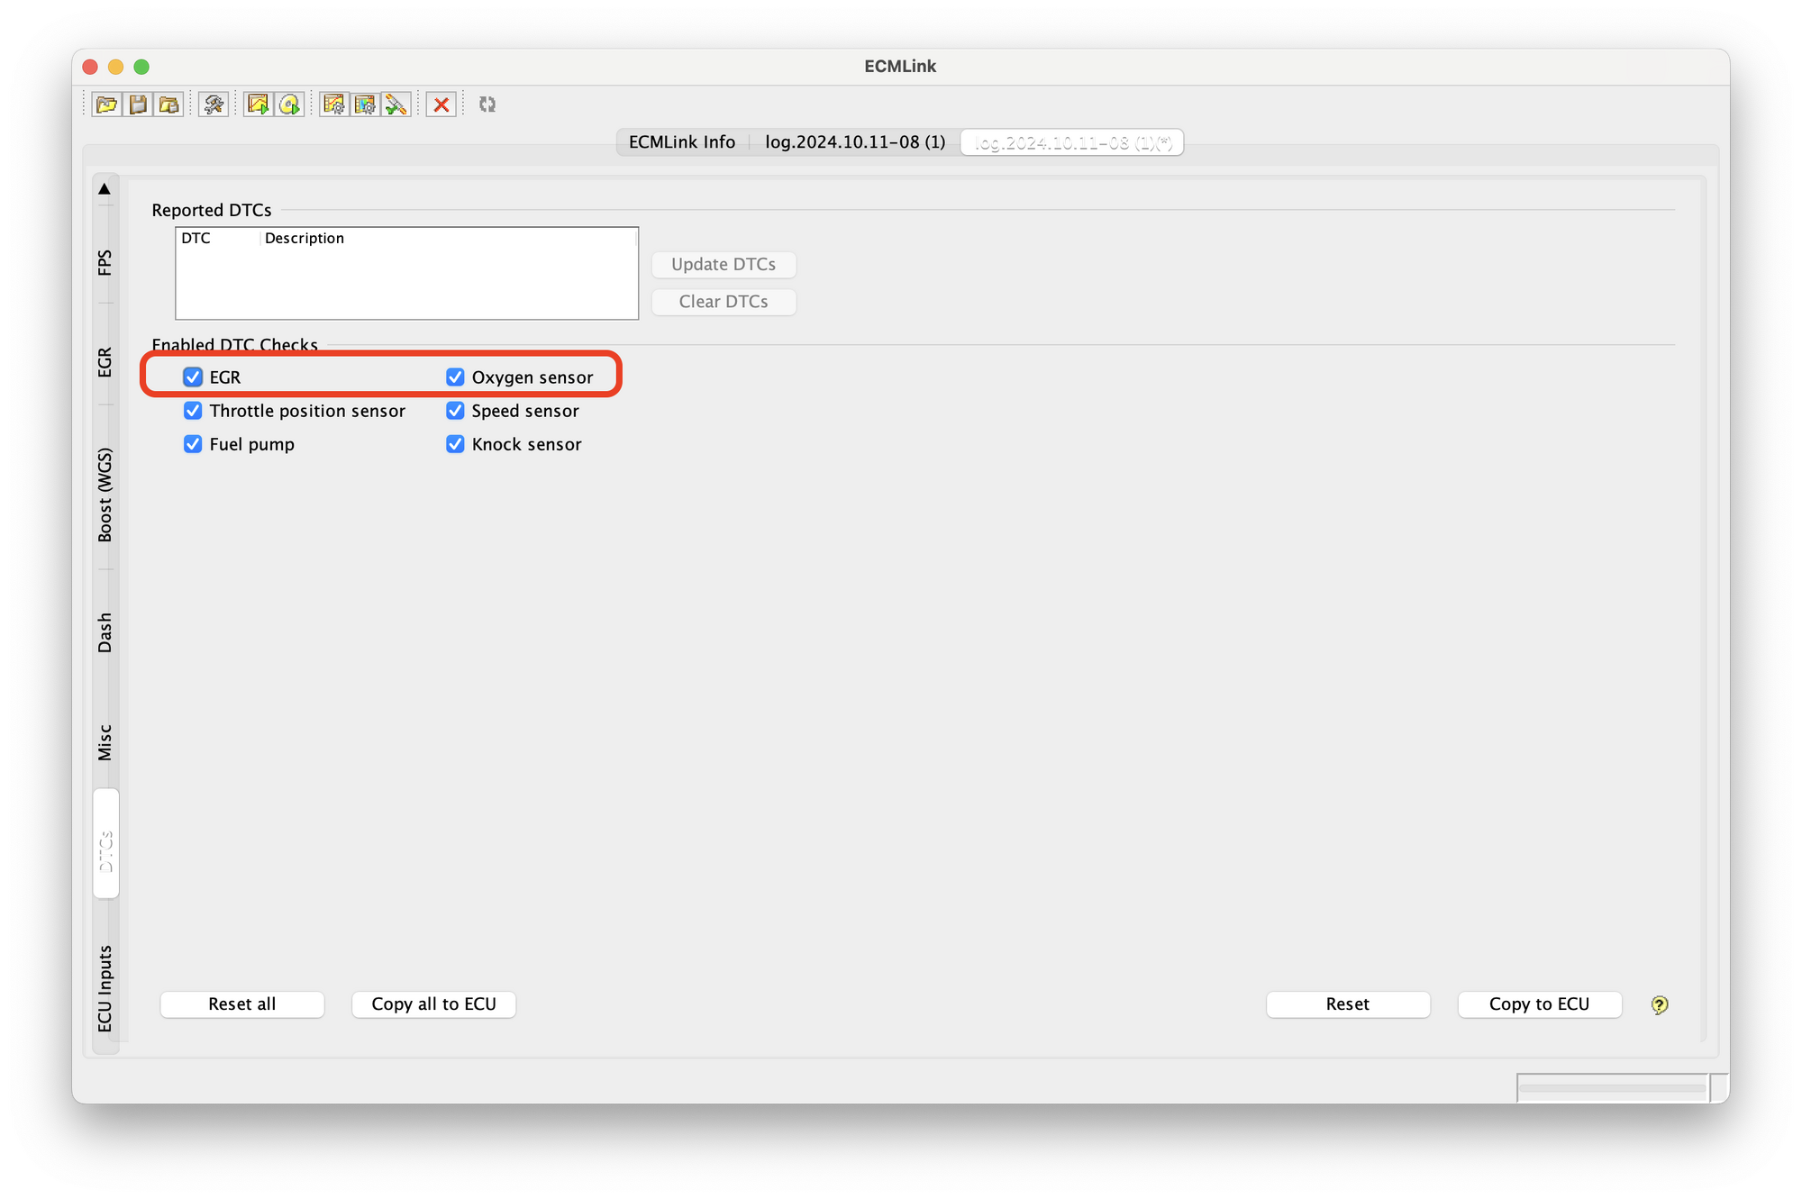Screen dimensions: 1802x1199
Task: Click the save floppy disk icon
Action: click(x=138, y=104)
